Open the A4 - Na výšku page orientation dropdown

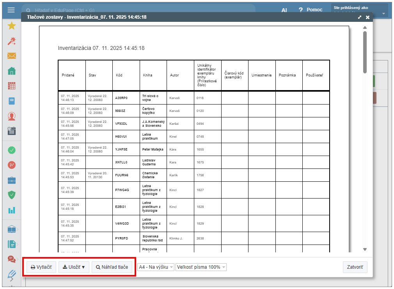pyautogui.click(x=156, y=267)
